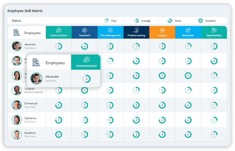Viewport: 235px width, 151px height.
Task: Click the Motivation column header icon
Action: (x=188, y=30)
